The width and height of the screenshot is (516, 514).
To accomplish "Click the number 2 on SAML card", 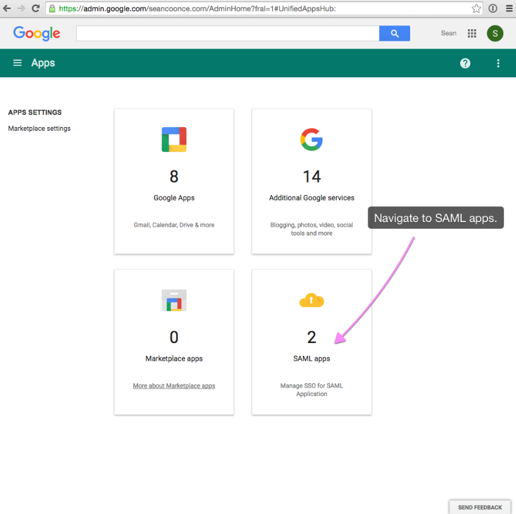I will [x=312, y=337].
